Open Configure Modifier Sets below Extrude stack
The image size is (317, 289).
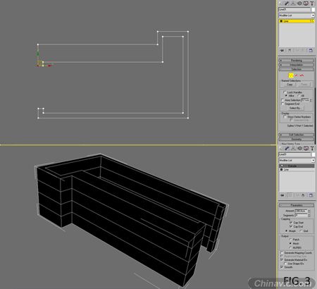[x=311, y=195]
